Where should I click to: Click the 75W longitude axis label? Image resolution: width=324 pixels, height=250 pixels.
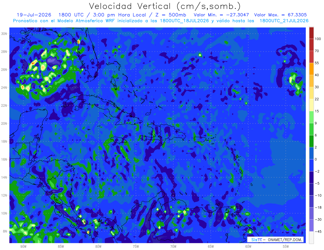[136, 246]
